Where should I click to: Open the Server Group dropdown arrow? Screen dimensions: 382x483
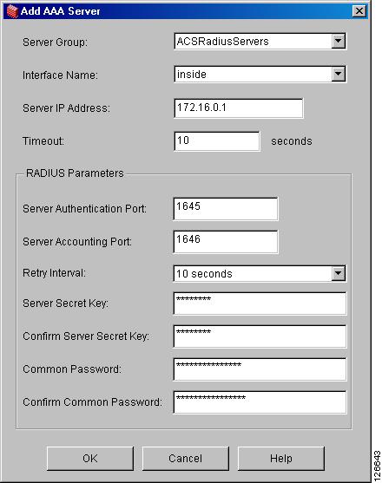[339, 41]
